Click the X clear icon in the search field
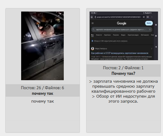This screenshot has height=136, width=163. (150, 30)
